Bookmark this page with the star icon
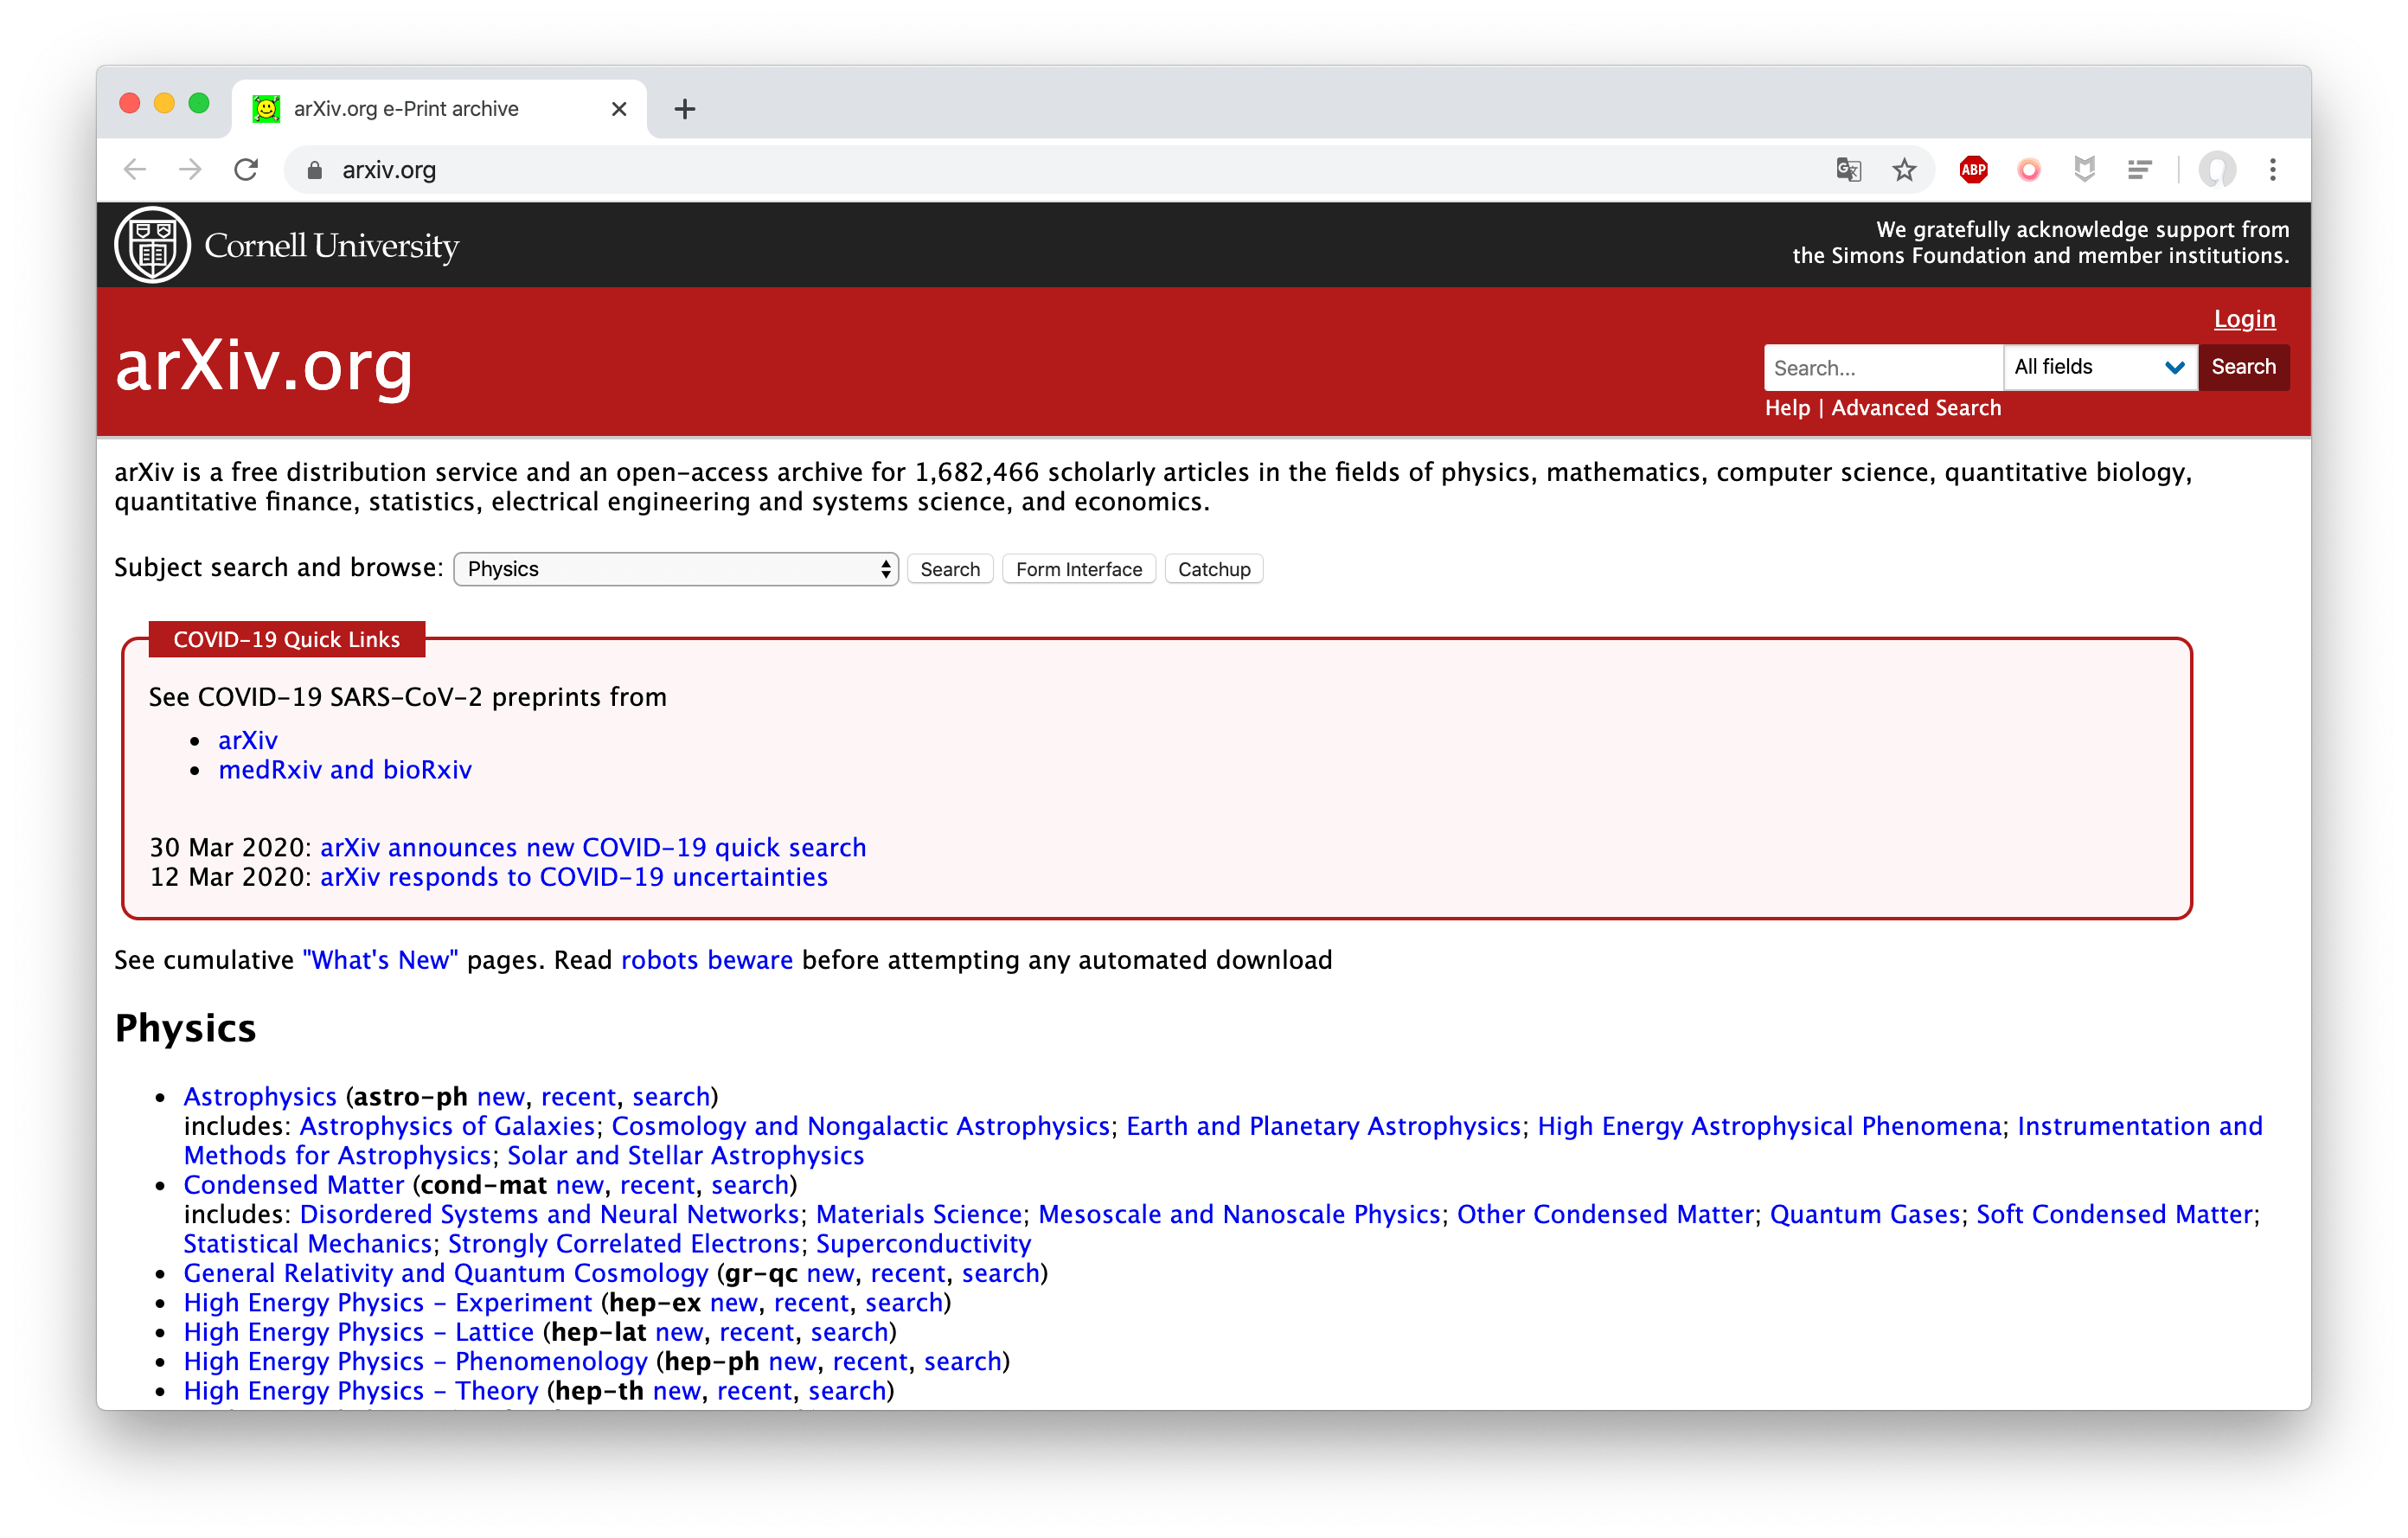Viewport: 2408px width, 1538px height. point(1904,170)
